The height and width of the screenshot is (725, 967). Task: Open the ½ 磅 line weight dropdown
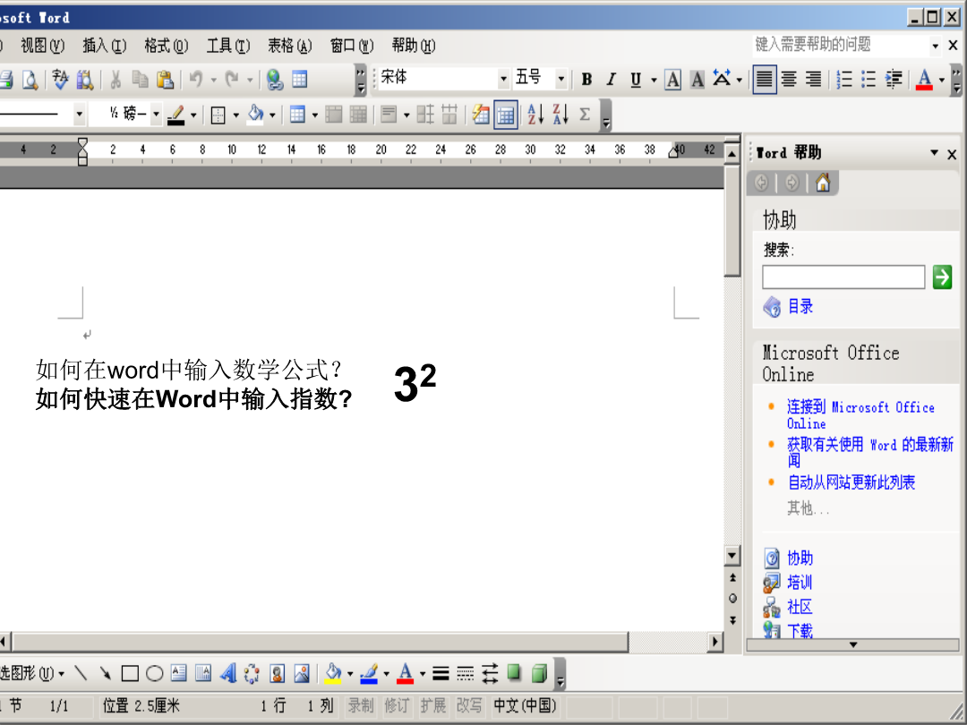point(156,114)
